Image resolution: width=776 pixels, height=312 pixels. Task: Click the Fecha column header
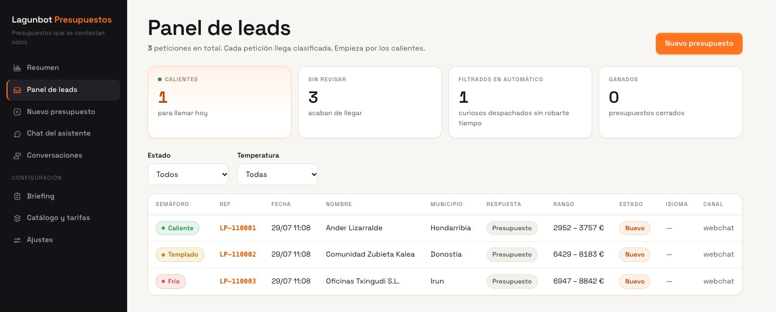click(281, 204)
